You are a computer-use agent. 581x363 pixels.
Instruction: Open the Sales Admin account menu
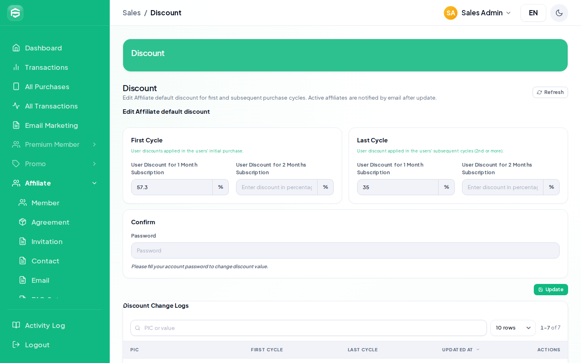[477, 13]
